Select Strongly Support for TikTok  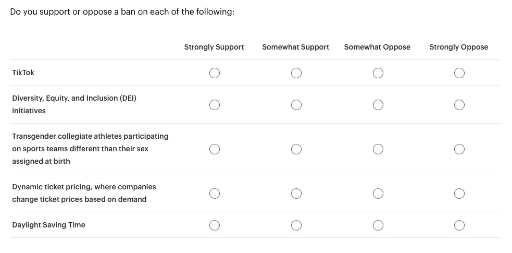click(x=215, y=73)
